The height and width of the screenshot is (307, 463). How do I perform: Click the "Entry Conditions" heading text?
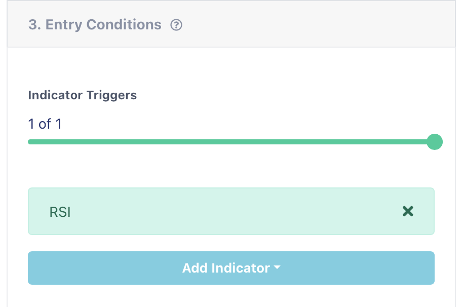[103, 25]
